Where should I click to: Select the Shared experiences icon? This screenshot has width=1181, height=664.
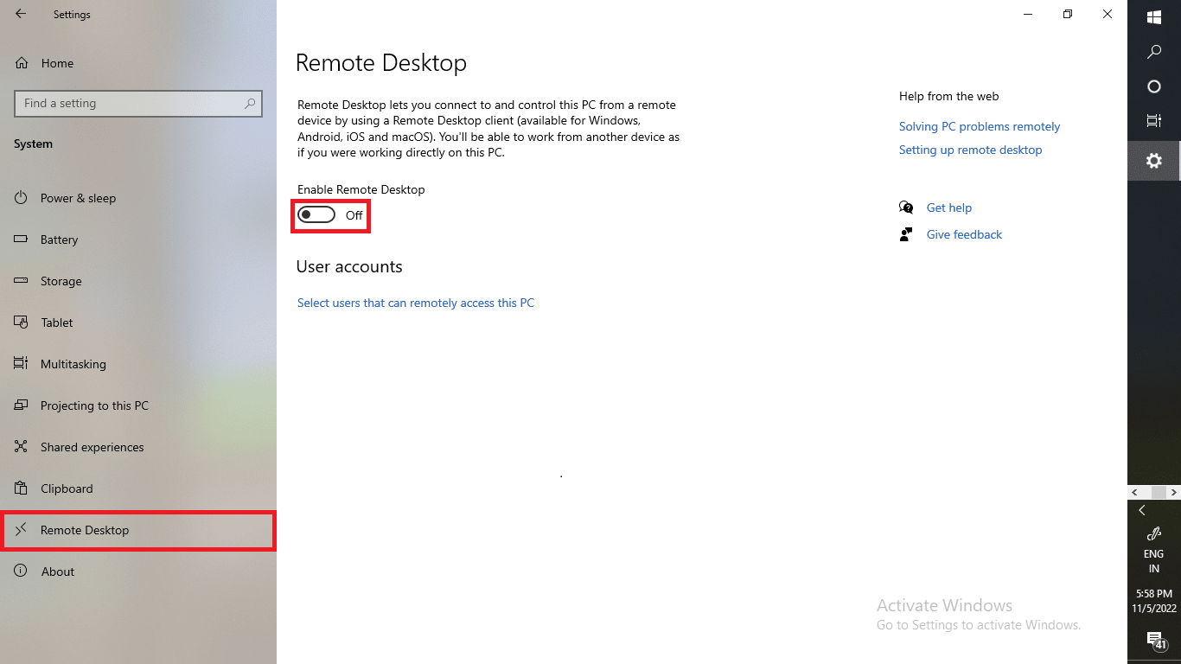click(19, 447)
